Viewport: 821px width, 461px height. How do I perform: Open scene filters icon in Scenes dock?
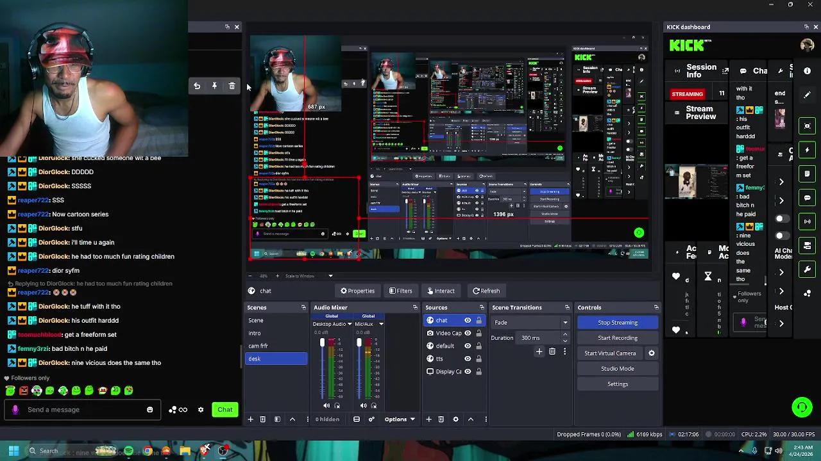click(277, 419)
